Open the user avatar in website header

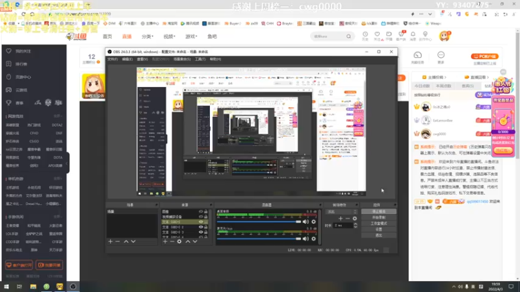tap(445, 36)
